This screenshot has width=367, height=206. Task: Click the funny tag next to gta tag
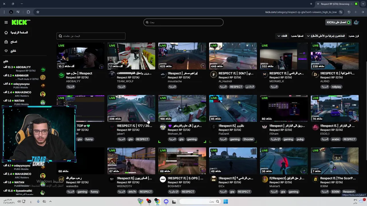point(89,139)
